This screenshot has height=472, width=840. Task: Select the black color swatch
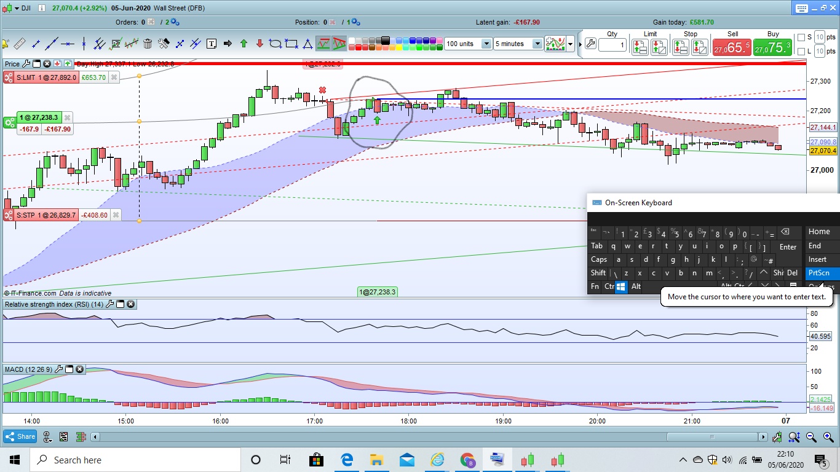[x=385, y=41]
